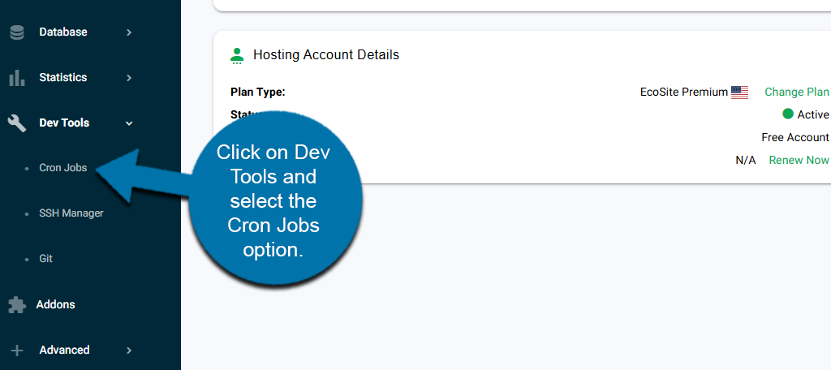Open the Cron Jobs menu item
Viewport: 831px width, 370px height.
(62, 168)
